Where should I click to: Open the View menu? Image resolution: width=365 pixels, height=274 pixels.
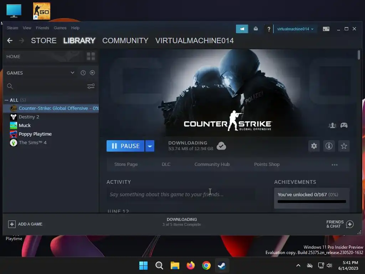point(27,28)
